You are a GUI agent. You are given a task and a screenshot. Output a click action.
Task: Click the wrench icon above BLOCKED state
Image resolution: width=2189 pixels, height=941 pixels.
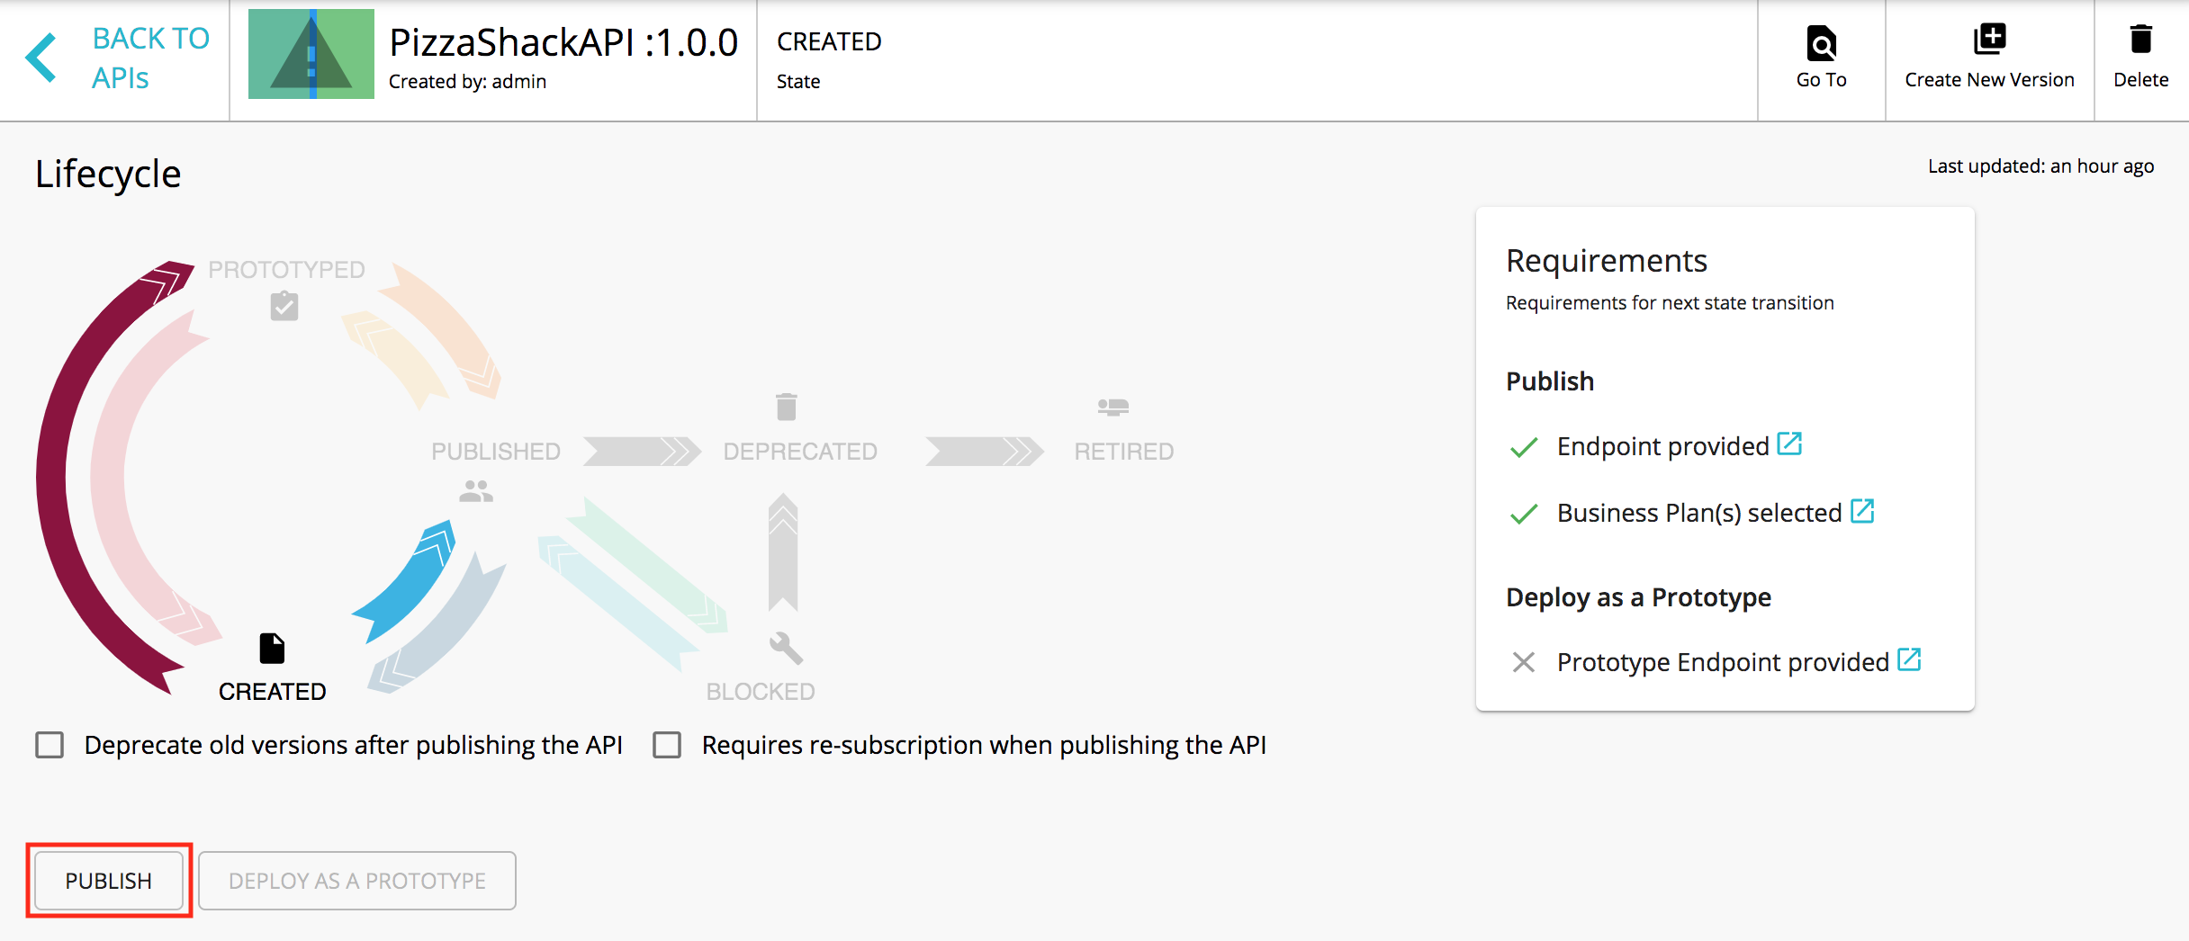783,646
